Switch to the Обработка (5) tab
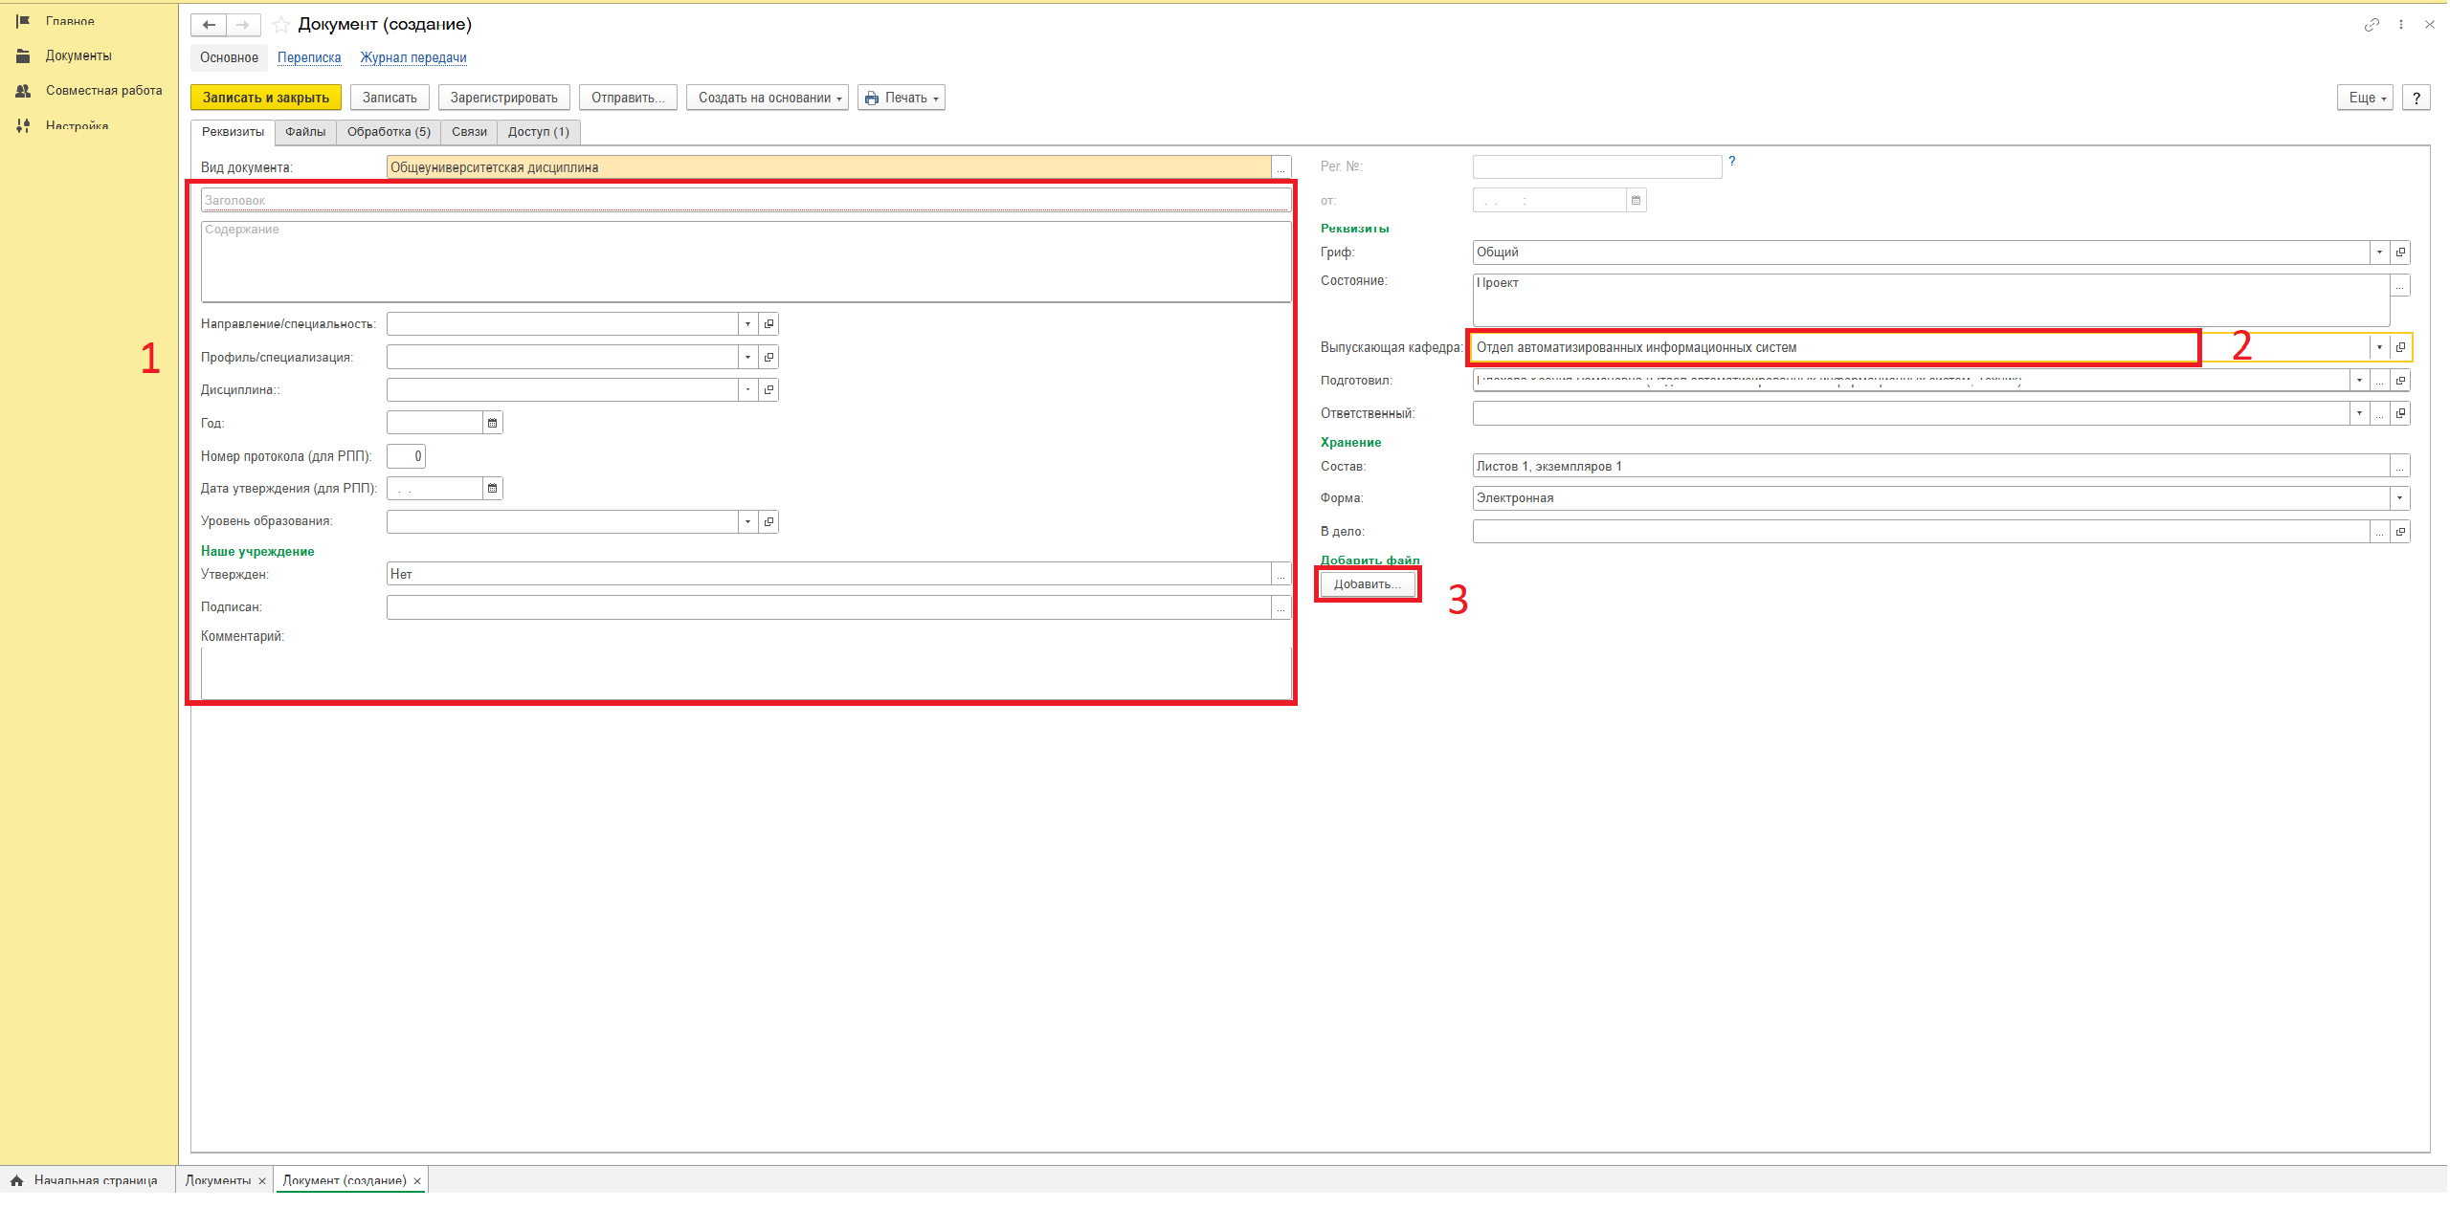Image resolution: width=2450 pixels, height=1209 pixels. [x=389, y=132]
